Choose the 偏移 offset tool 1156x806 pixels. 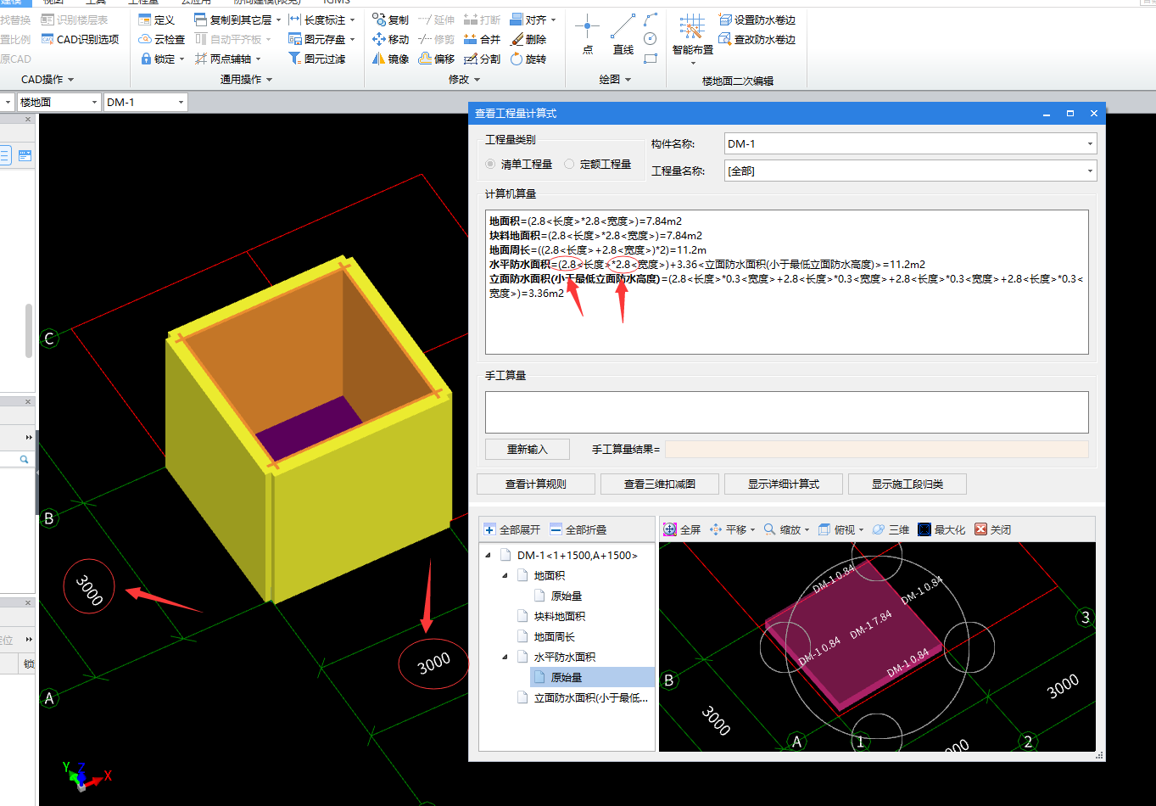coord(437,59)
